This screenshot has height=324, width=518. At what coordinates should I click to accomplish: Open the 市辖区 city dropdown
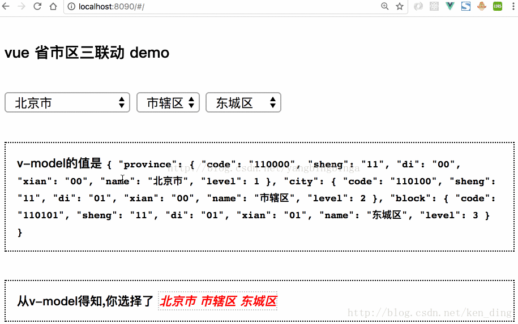(168, 102)
